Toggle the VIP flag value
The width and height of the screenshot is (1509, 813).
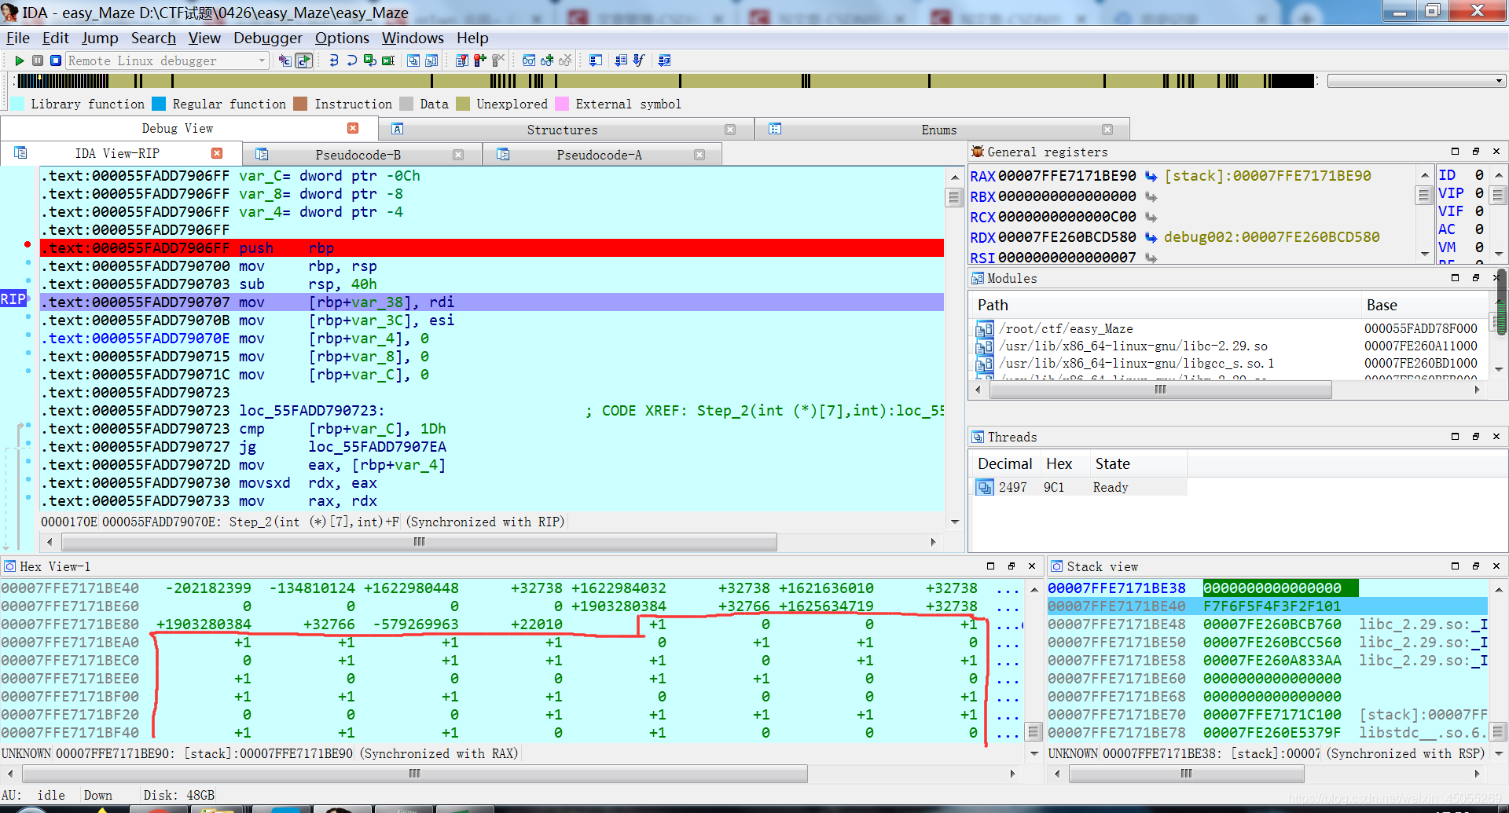point(1479,193)
